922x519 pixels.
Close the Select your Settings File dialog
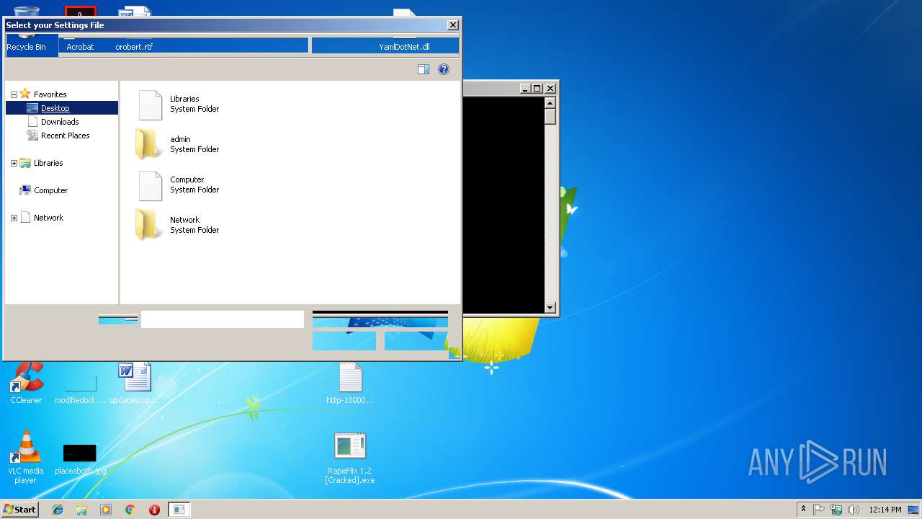coord(452,25)
